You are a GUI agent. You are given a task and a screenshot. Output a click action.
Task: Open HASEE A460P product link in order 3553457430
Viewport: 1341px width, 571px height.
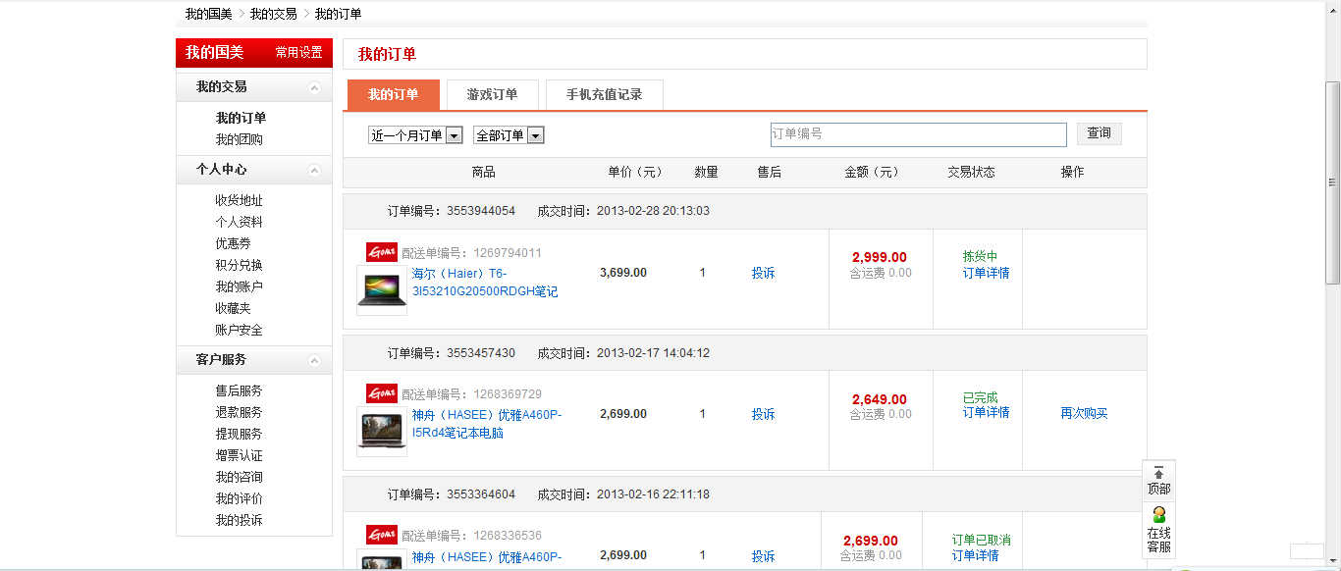(487, 424)
